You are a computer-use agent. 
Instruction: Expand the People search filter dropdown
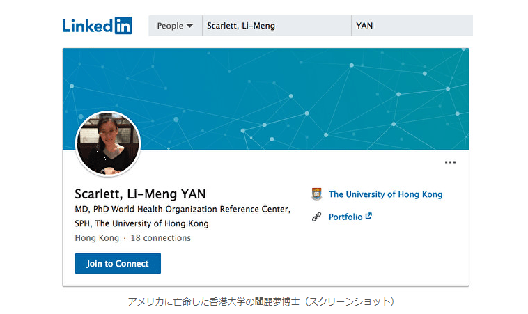click(174, 26)
